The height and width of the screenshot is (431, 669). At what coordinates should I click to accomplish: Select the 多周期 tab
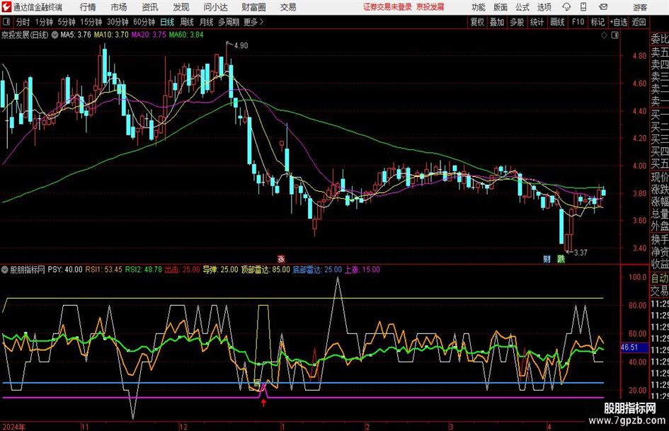point(229,22)
